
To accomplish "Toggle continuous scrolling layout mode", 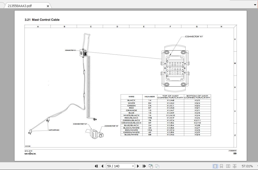I will coord(222,166).
